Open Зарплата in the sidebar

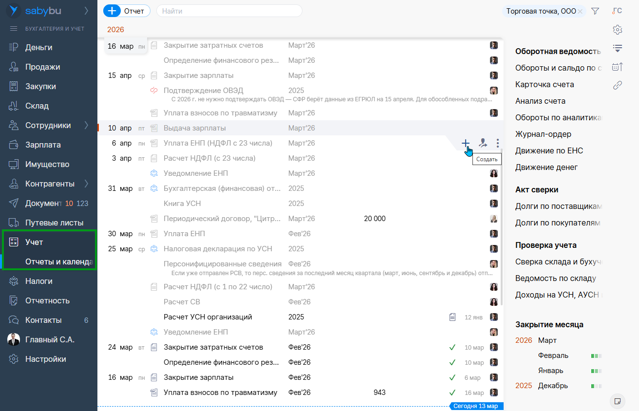[43, 145]
